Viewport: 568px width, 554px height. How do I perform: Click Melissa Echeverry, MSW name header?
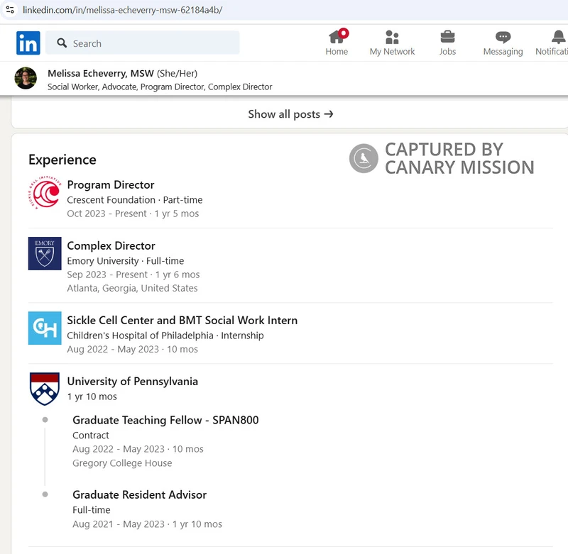(x=101, y=74)
